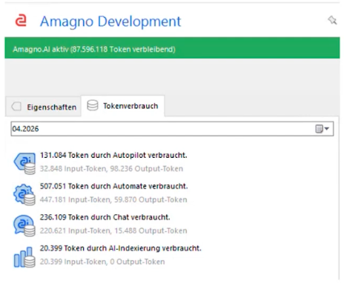The width and height of the screenshot is (344, 283).
Task: Select '20.399 Token durch AI-Indexierung verbraucht.'
Action: 121,248
